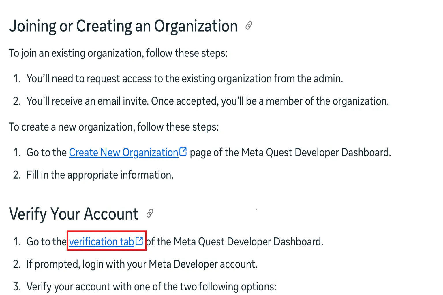
Task: Copy anchor link for Verify Your Account heading
Action: [150, 213]
